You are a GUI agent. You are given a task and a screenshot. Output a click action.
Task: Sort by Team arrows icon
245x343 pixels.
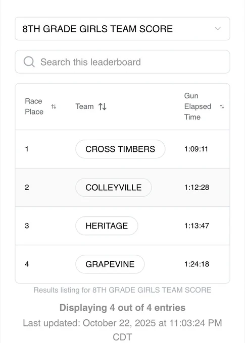[103, 106]
